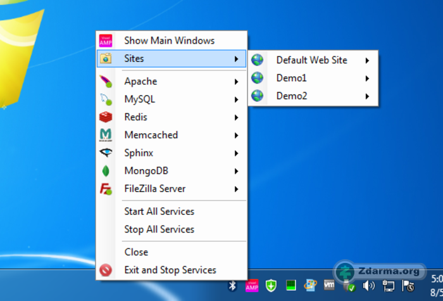
Task: Click the green MongoDB leaf icon
Action: click(106, 171)
